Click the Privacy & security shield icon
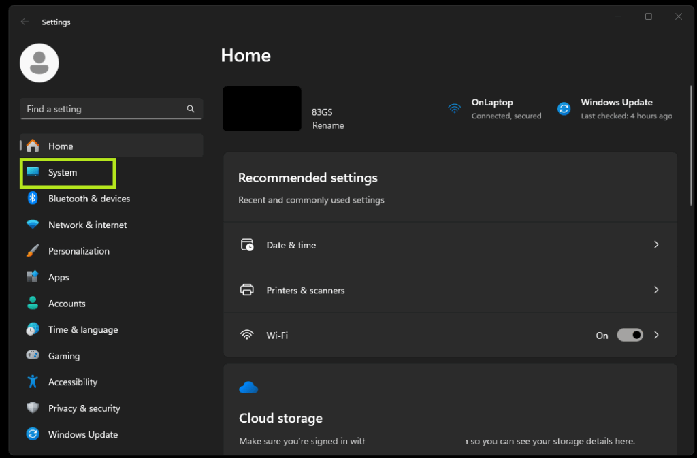697x458 pixels. (x=33, y=408)
